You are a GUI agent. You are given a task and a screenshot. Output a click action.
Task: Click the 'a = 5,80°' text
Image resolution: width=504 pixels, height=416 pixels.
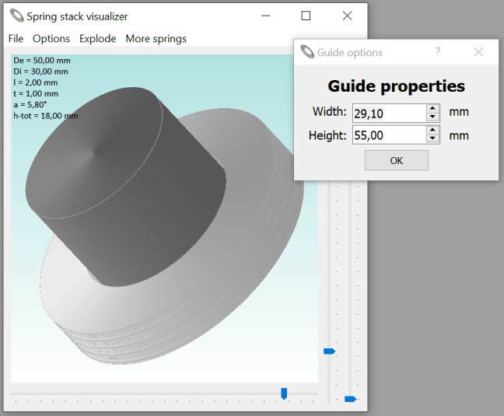tap(30, 105)
